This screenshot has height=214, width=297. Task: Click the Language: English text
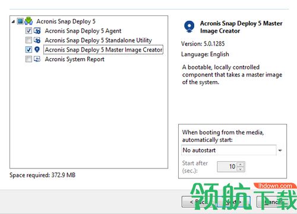[205, 54]
